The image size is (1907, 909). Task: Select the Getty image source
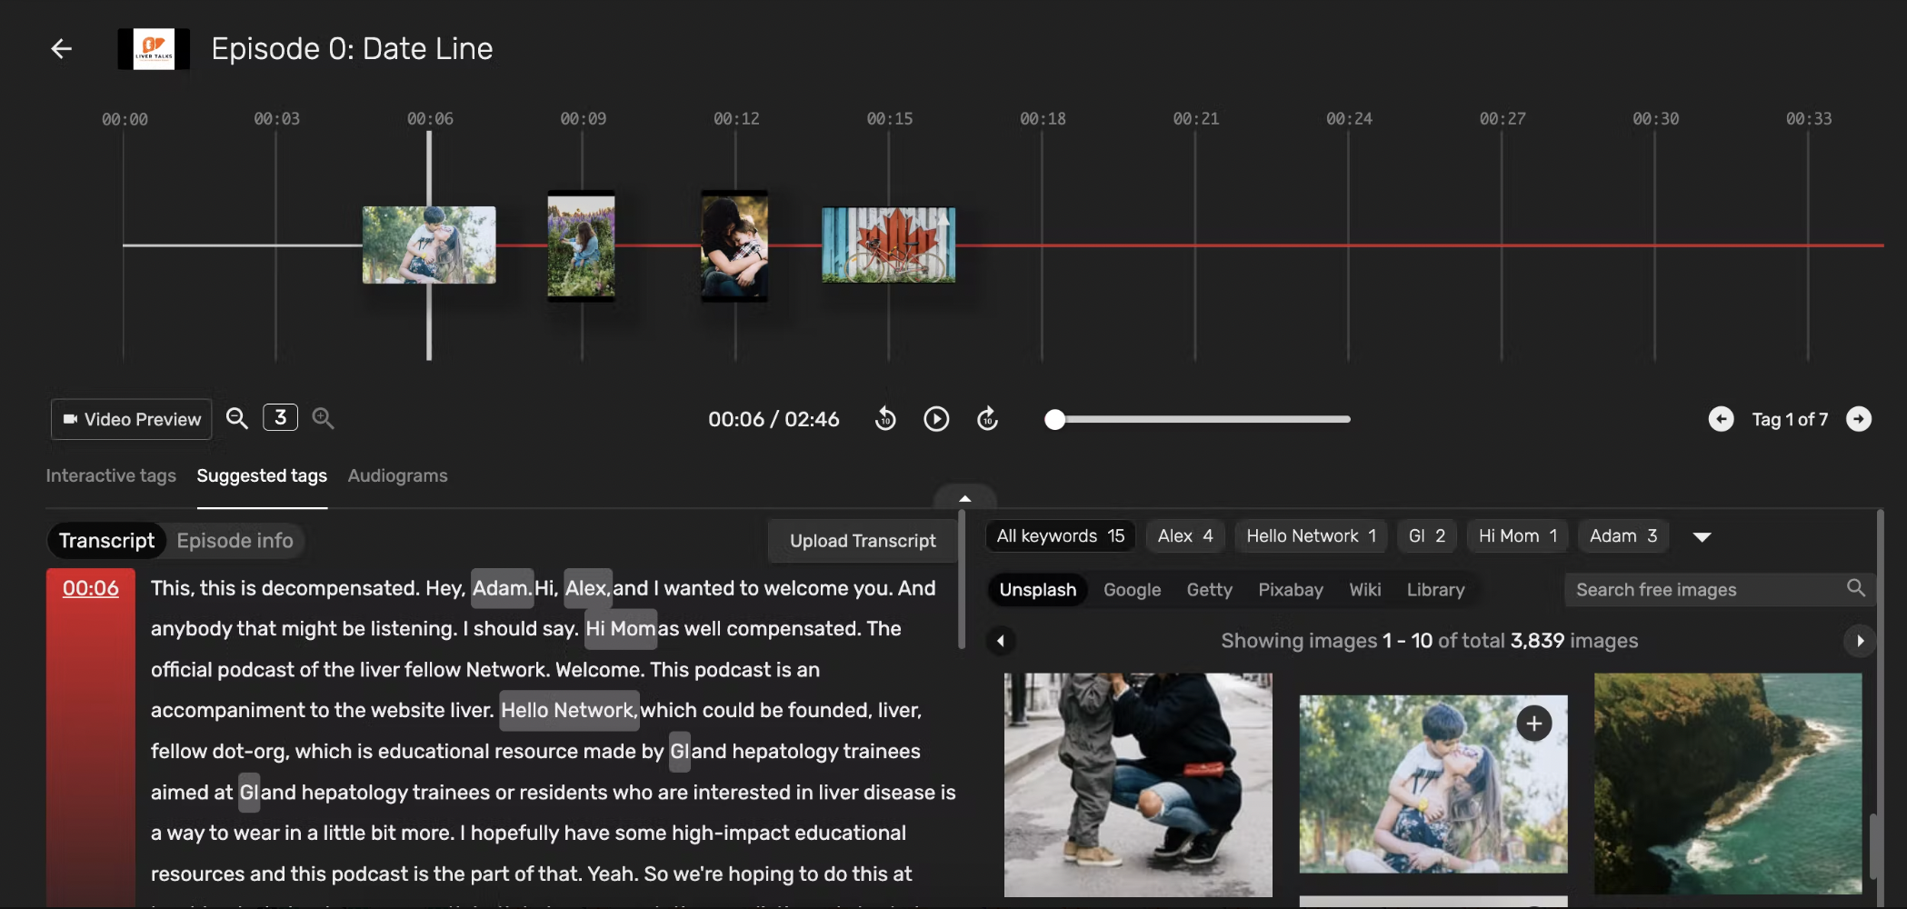tap(1209, 590)
